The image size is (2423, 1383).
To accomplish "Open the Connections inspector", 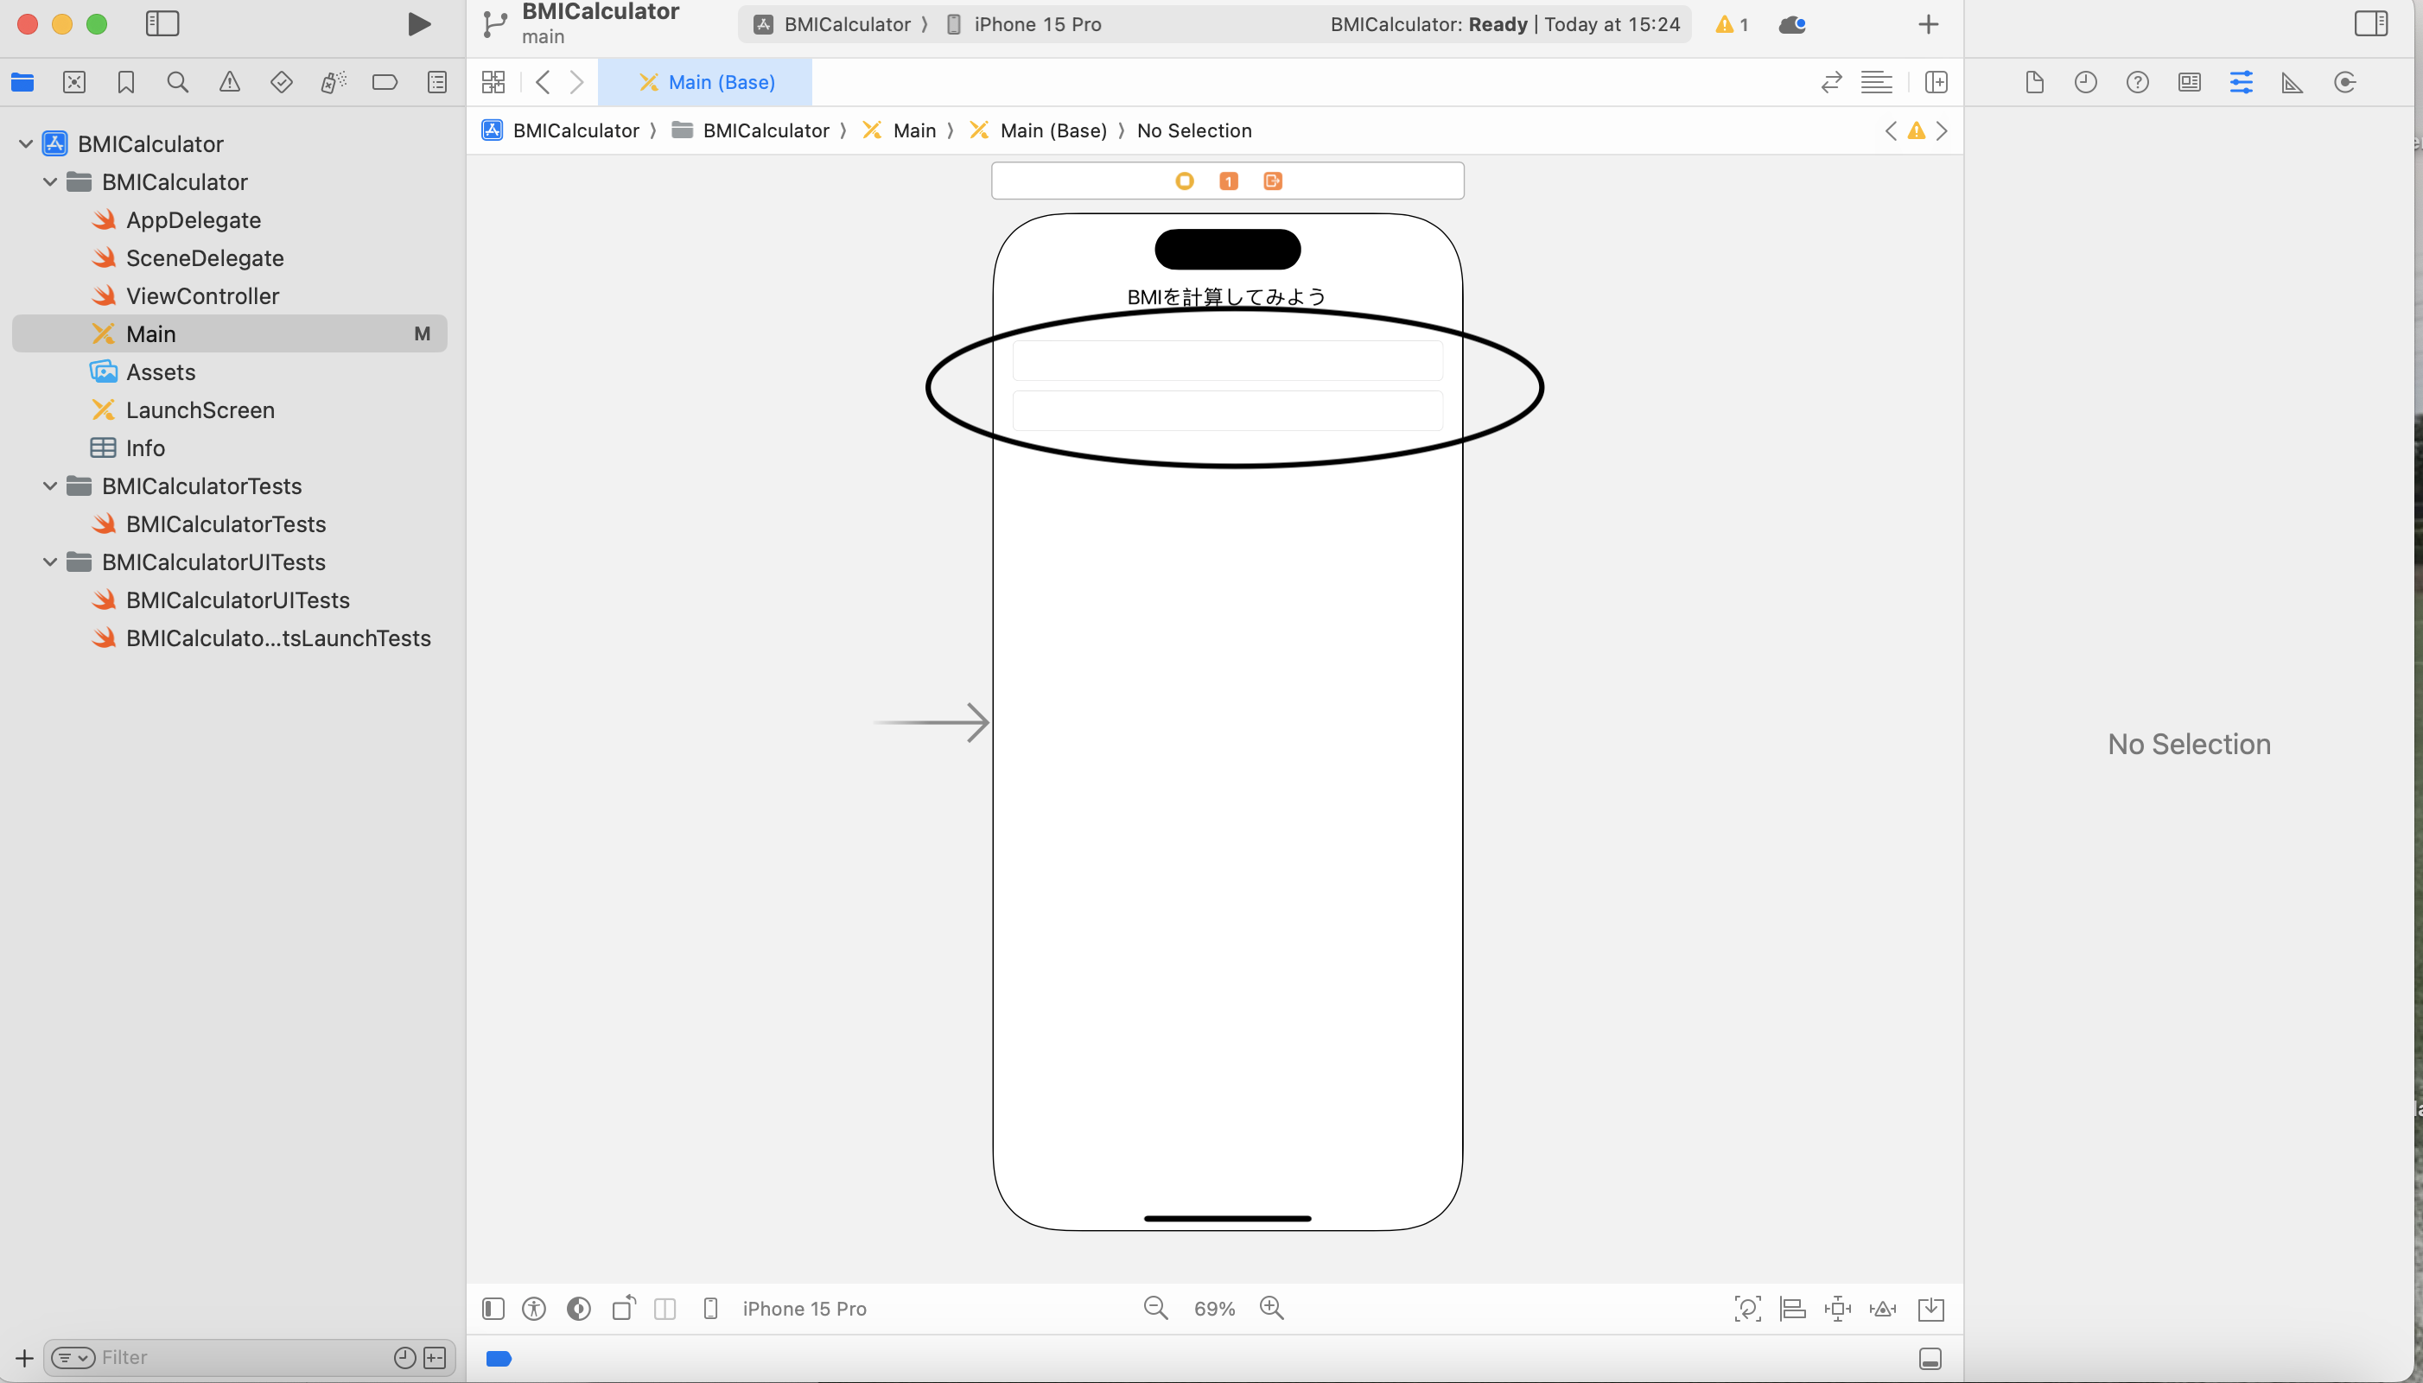I will [x=2344, y=83].
